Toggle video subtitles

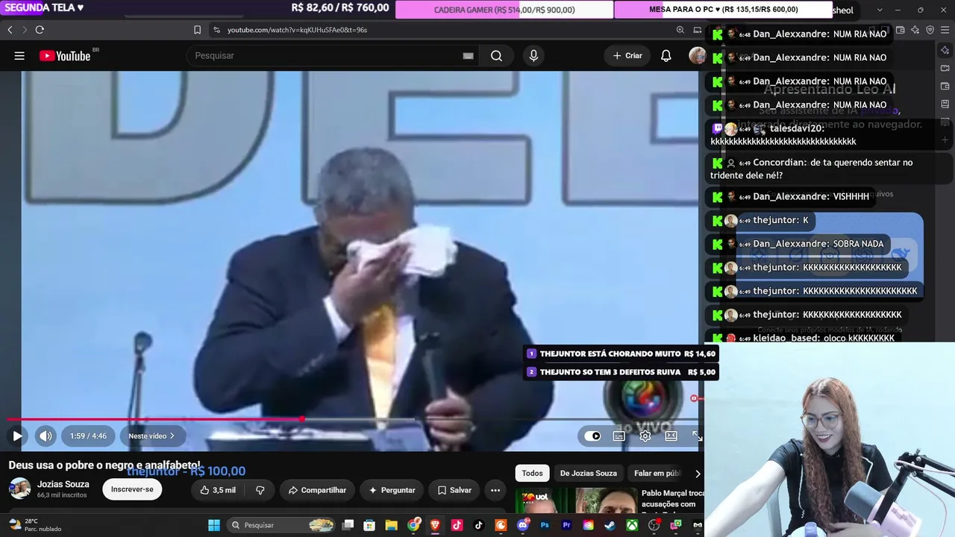click(619, 436)
